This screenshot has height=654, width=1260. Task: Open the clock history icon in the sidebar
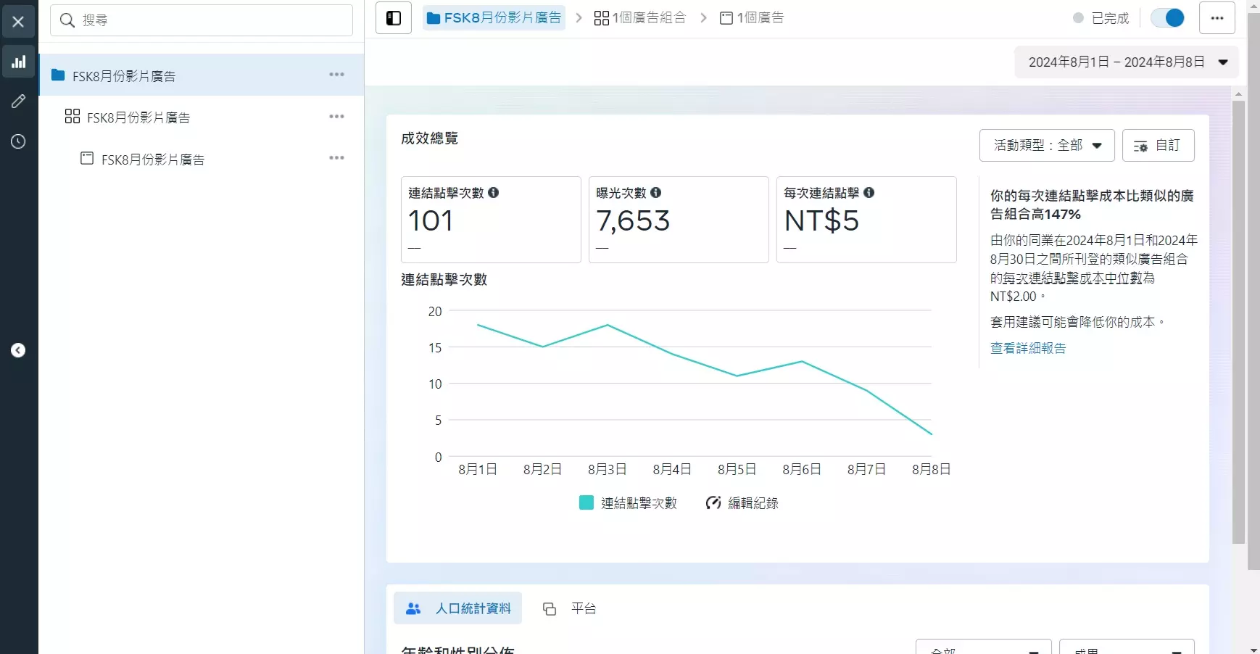[x=18, y=142]
